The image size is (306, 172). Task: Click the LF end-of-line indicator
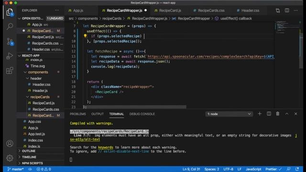239,169
